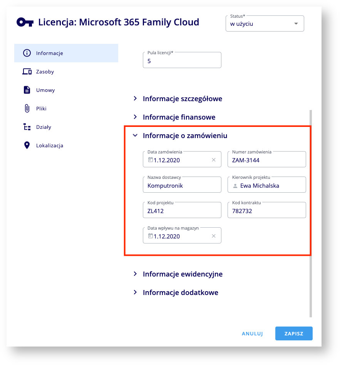340x365 pixels.
Task: Click the ANULUJ button
Action: 252,333
